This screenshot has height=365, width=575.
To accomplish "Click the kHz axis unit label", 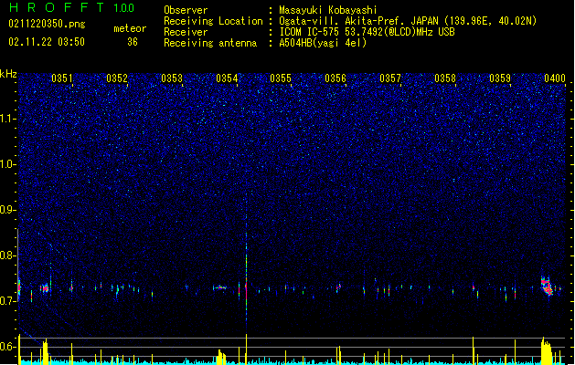I will coord(8,74).
